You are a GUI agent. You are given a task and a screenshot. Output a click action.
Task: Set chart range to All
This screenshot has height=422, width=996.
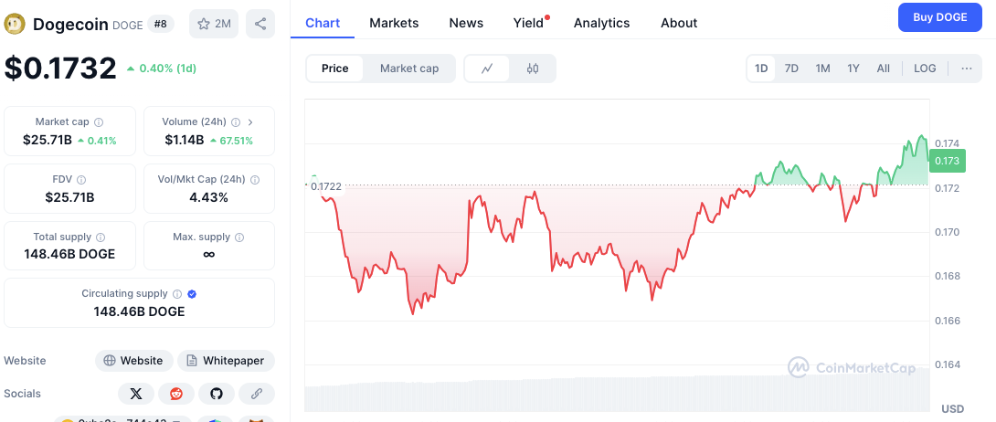click(x=883, y=69)
